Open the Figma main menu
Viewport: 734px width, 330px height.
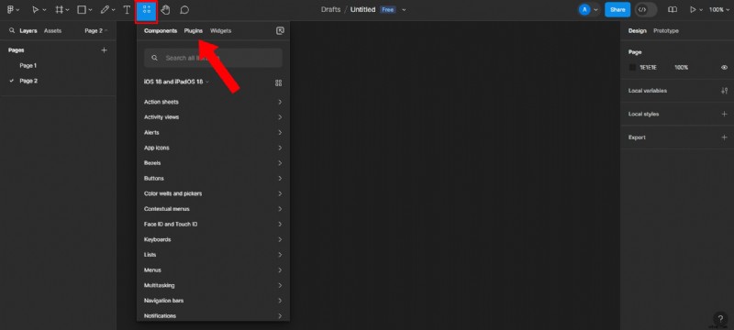click(x=11, y=10)
